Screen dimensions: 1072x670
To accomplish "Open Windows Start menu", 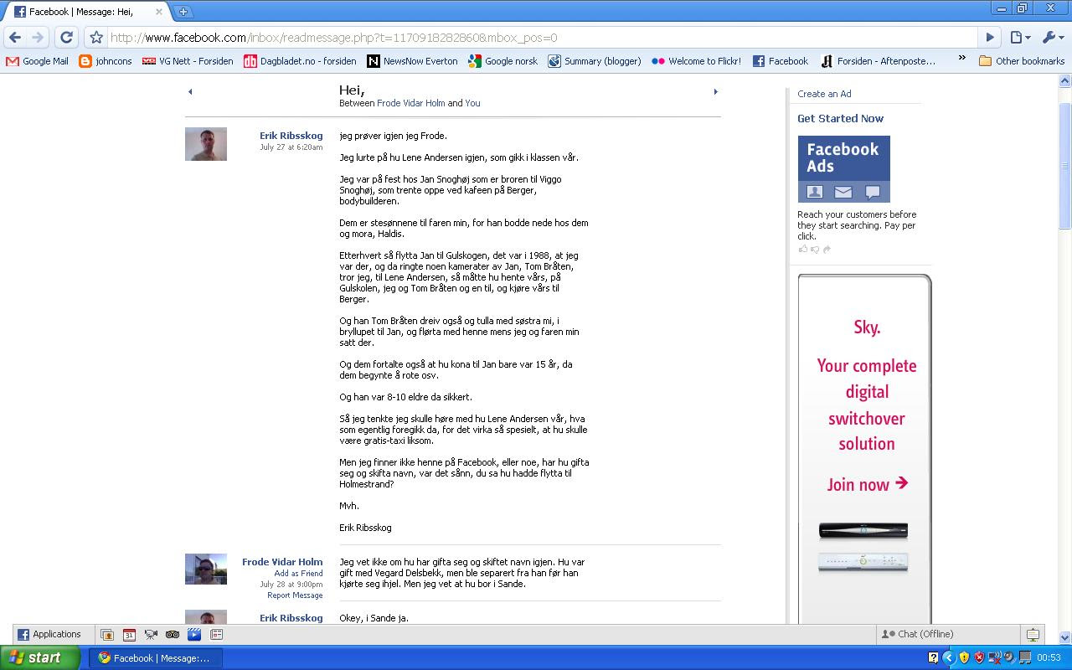I will tap(39, 657).
